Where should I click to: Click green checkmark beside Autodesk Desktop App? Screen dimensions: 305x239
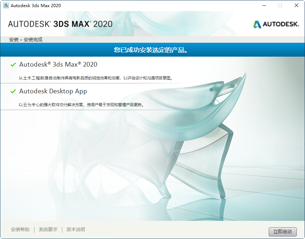click(13, 91)
